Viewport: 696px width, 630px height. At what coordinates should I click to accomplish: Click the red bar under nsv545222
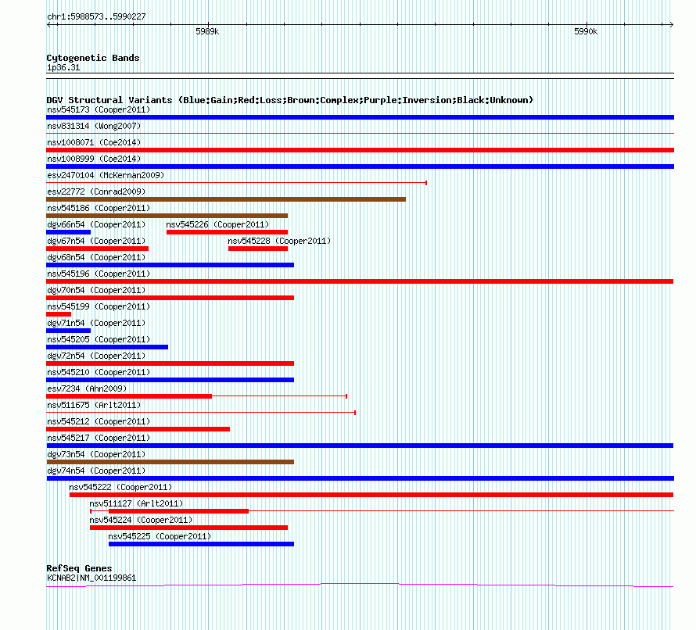371,495
